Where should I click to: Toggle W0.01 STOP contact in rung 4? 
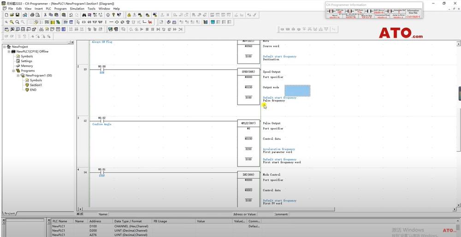coord(102,173)
